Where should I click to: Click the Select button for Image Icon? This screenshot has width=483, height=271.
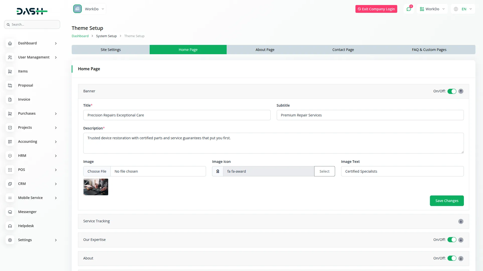pos(324,171)
